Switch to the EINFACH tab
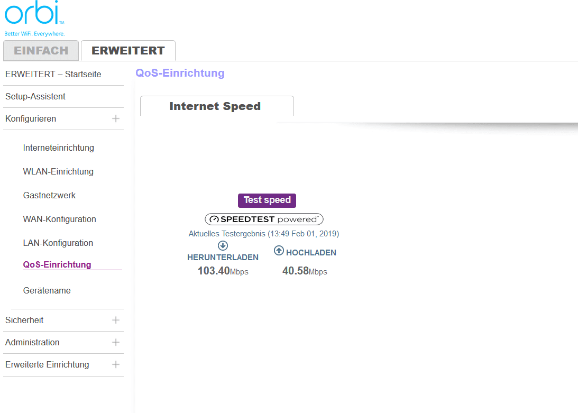 (41, 51)
